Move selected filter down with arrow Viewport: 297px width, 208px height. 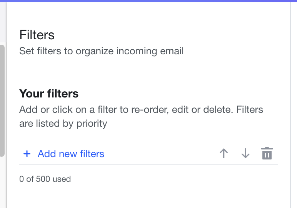(245, 153)
